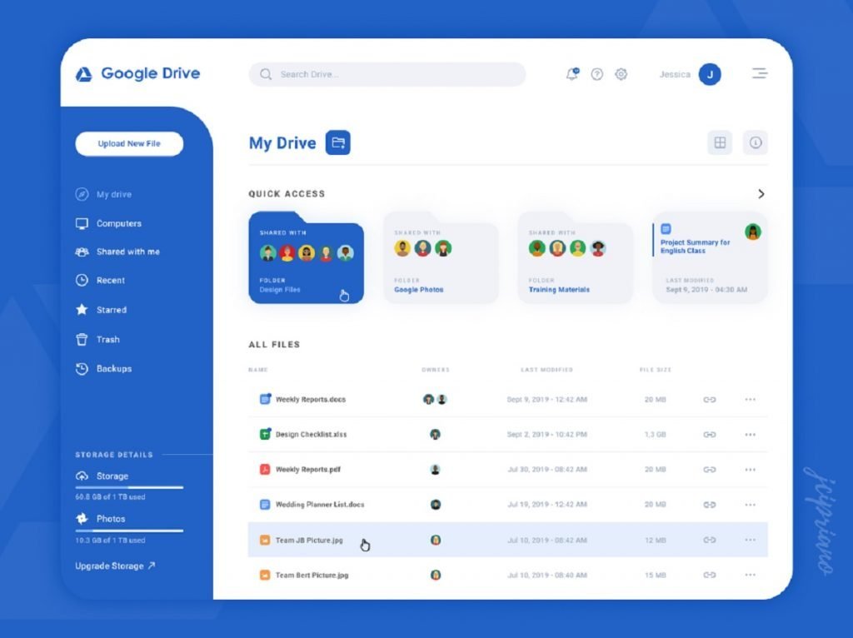This screenshot has height=638, width=853.
Task: Open more options for Wedding Planner List.docs
Action: coord(751,505)
